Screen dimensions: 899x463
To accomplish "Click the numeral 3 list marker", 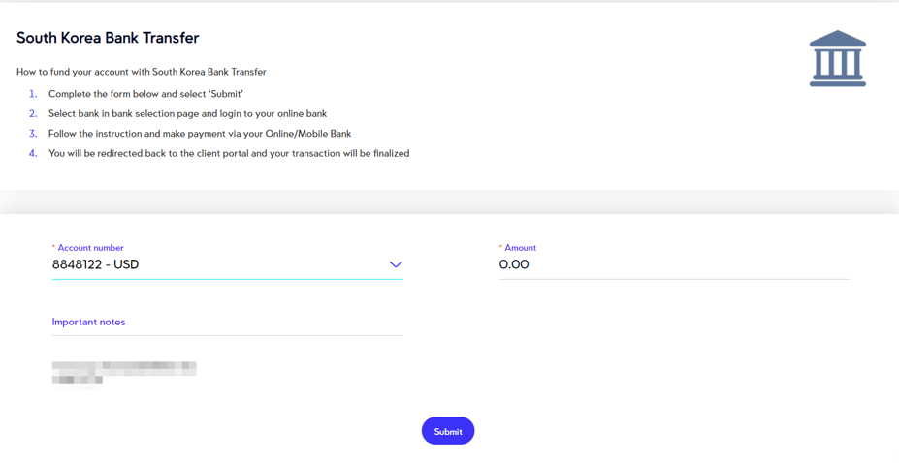I will pyautogui.click(x=33, y=134).
